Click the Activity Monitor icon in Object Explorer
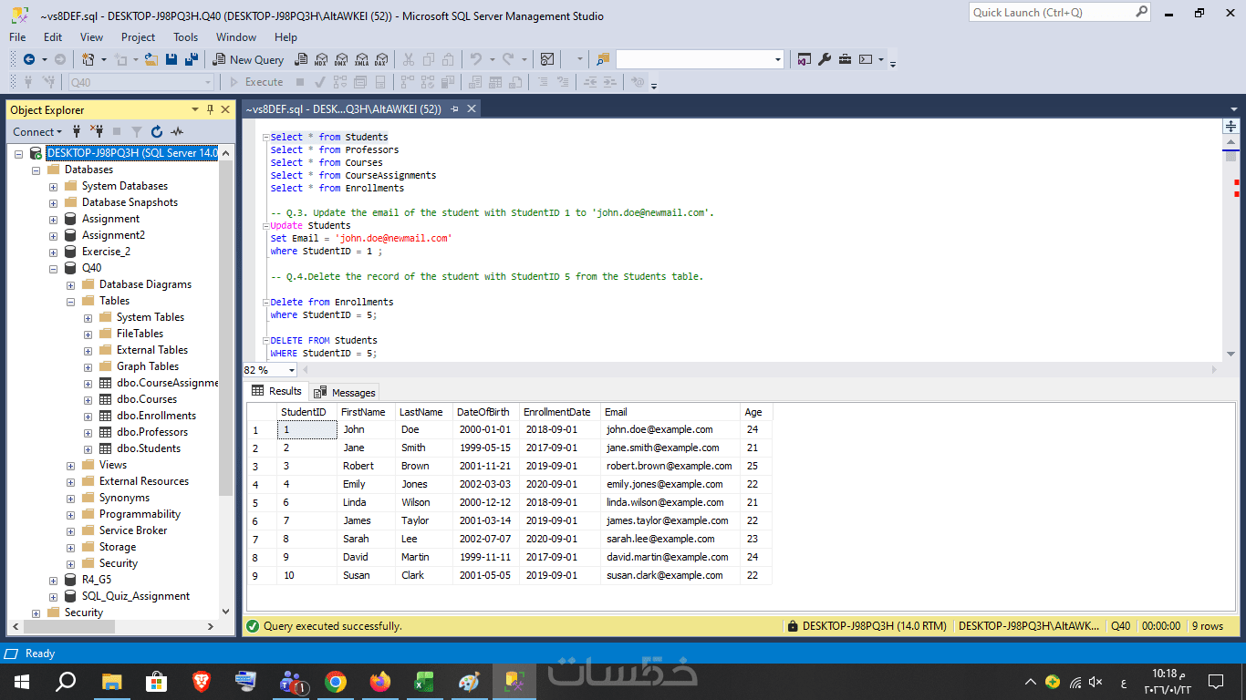Image resolution: width=1246 pixels, height=700 pixels. [x=177, y=132]
